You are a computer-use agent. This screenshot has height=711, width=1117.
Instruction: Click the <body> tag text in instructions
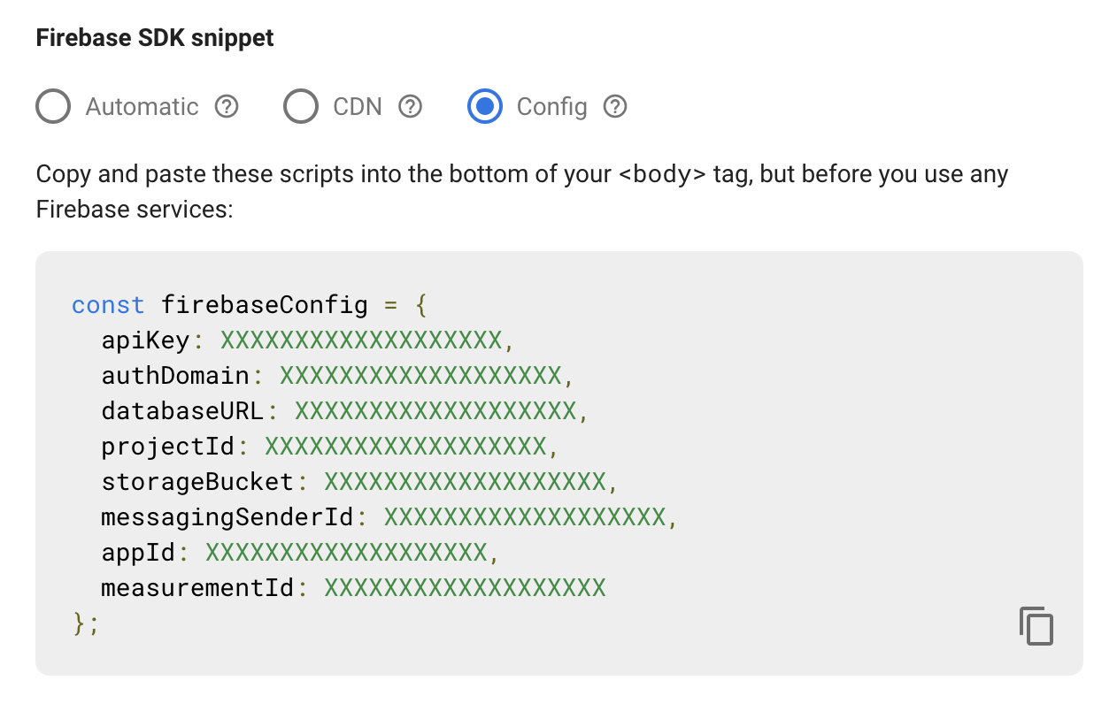click(x=663, y=174)
